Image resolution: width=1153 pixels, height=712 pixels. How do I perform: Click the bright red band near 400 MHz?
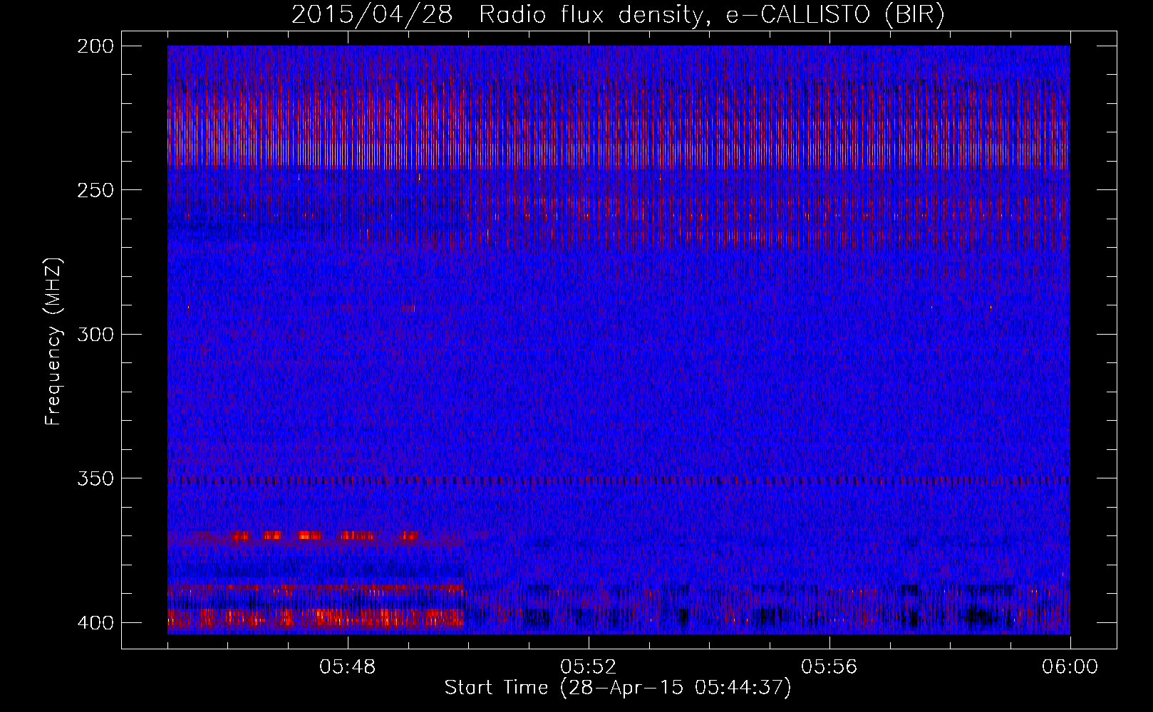(321, 617)
